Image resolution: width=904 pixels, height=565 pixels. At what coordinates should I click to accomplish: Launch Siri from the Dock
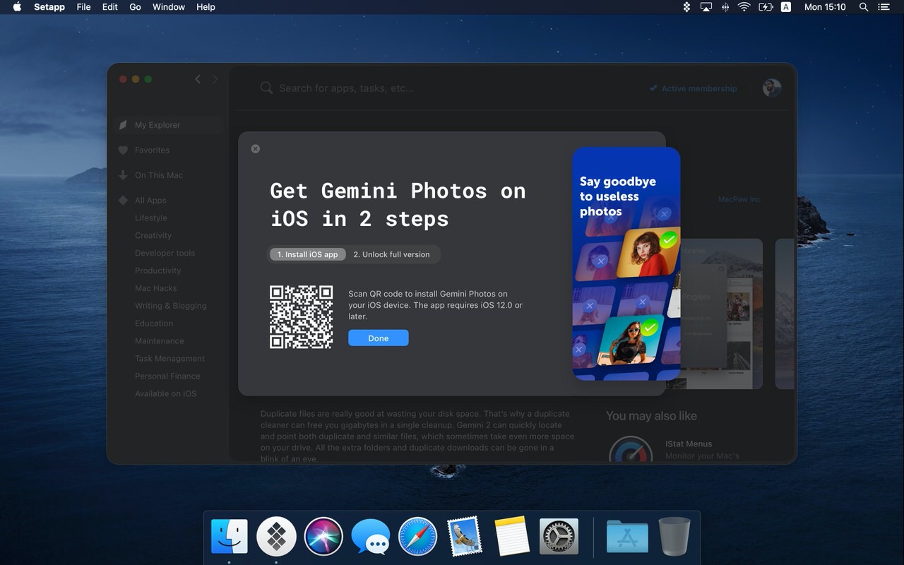[323, 537]
